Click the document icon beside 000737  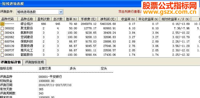2,50
